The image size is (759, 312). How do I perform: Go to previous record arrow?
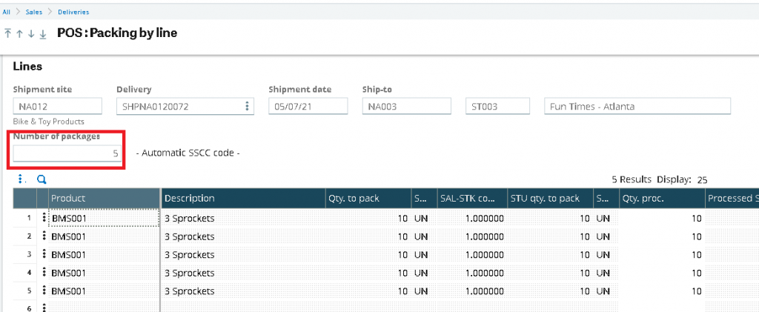(x=19, y=34)
